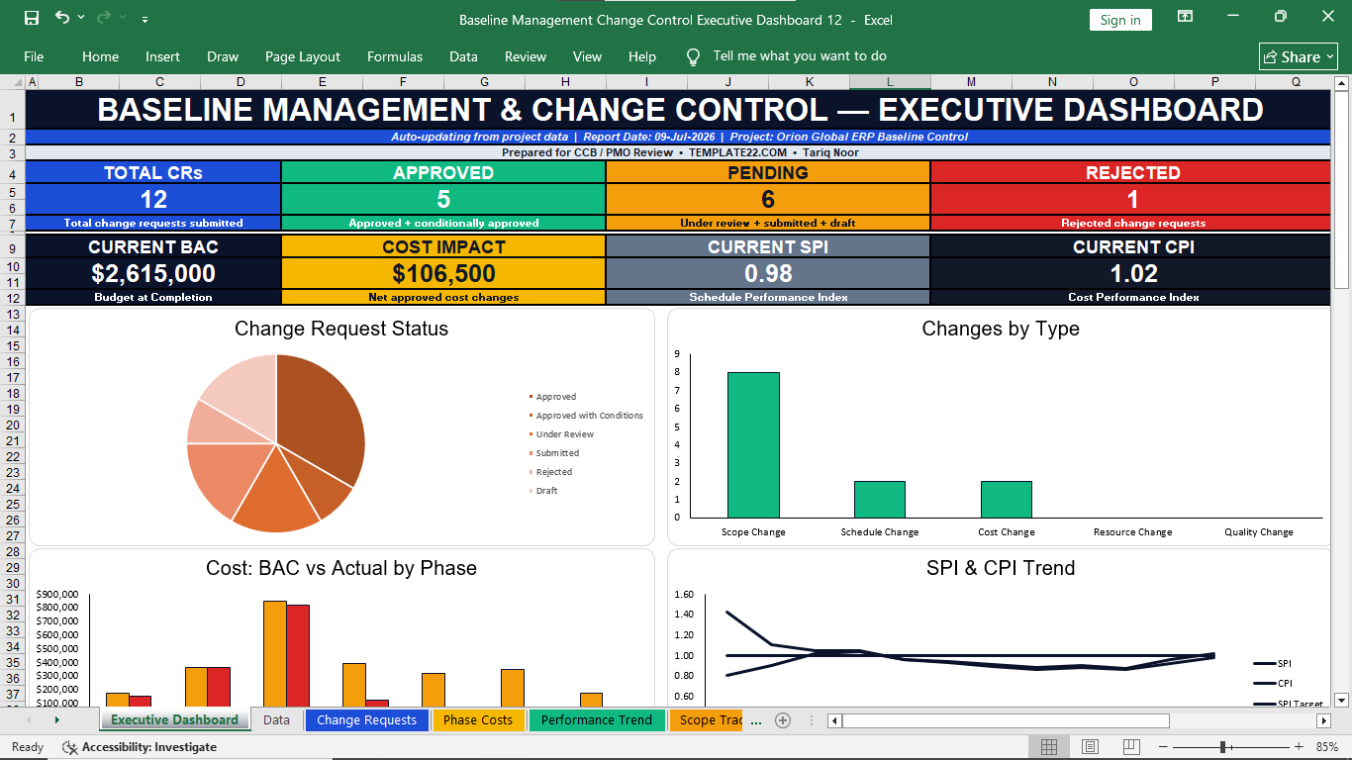Switch to Normal view icon

click(1049, 747)
